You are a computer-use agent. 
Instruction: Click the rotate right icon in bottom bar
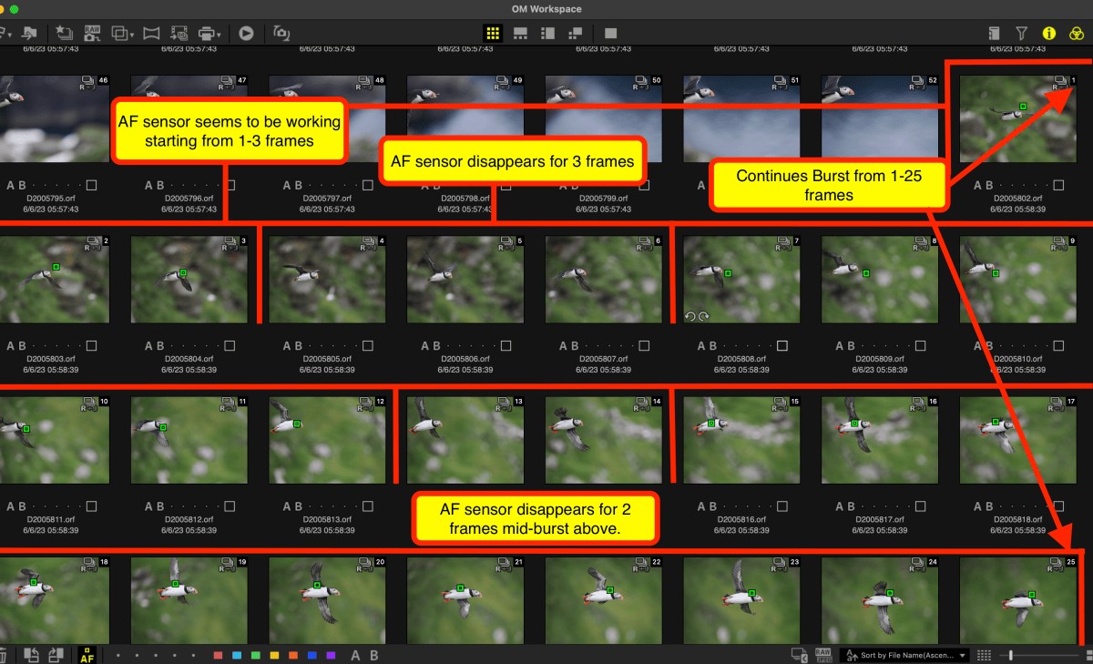(56, 655)
